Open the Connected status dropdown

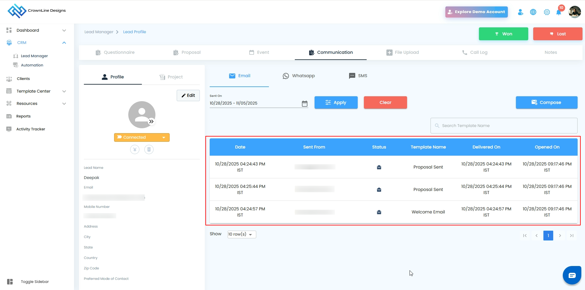142,137
